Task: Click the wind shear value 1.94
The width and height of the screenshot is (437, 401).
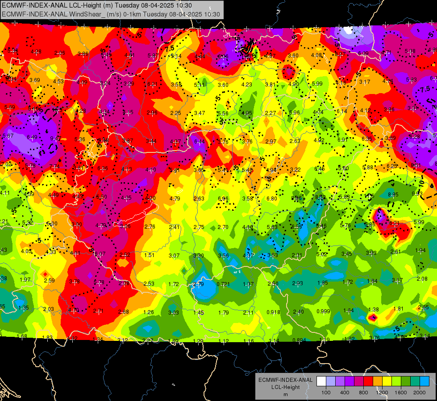Action: tap(420, 250)
